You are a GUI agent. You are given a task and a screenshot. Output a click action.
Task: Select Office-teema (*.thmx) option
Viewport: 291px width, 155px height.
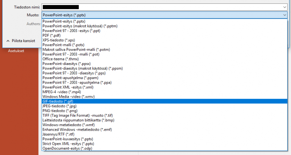point(61,59)
